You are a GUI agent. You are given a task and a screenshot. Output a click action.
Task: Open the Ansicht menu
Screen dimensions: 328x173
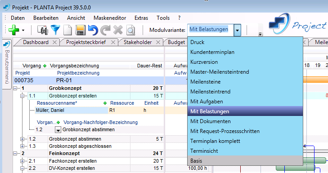click(76, 18)
